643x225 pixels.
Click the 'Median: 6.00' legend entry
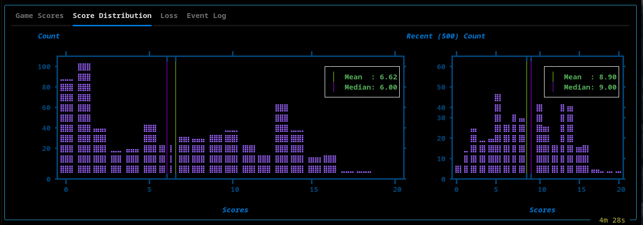(371, 87)
